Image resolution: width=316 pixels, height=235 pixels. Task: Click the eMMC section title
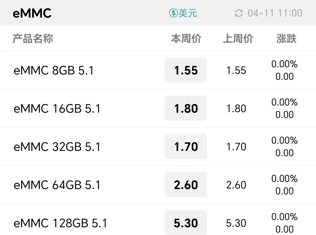pyautogui.click(x=32, y=13)
